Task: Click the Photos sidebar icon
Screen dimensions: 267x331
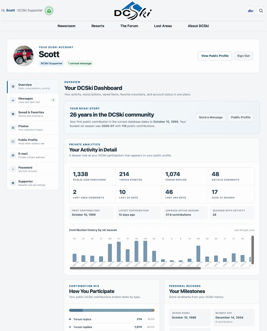Action: (x=13, y=128)
